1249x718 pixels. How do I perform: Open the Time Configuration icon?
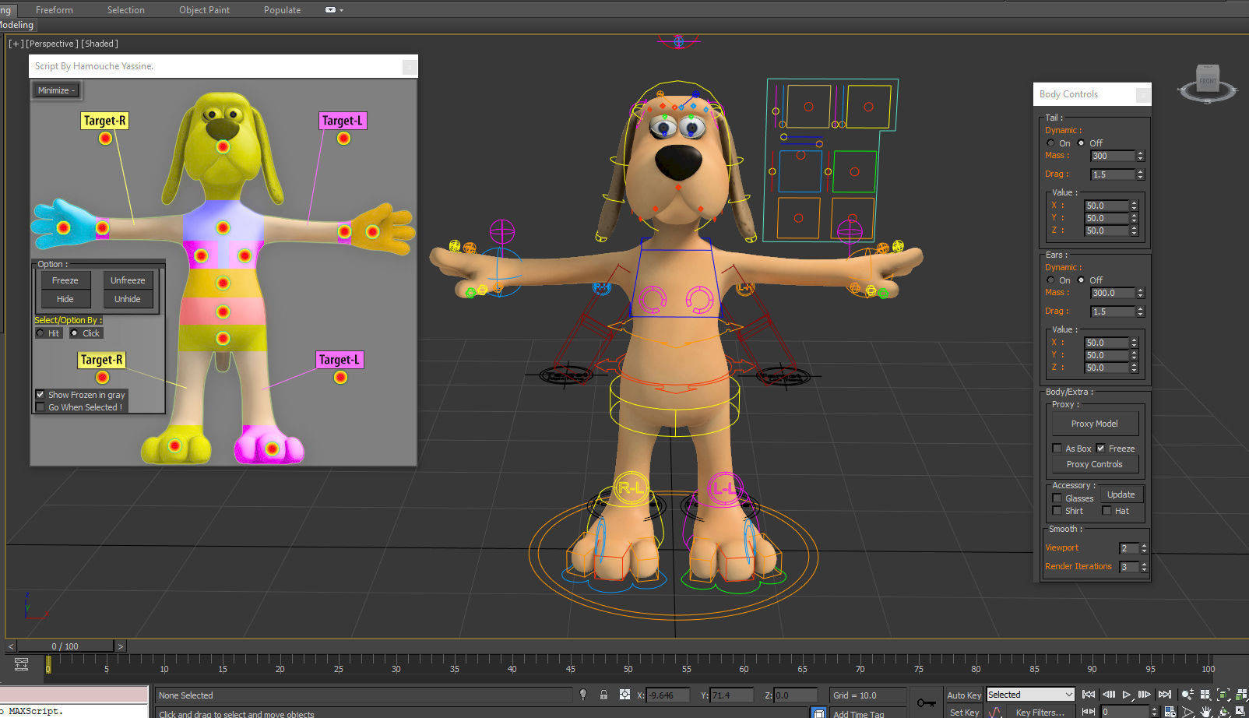(x=1170, y=712)
